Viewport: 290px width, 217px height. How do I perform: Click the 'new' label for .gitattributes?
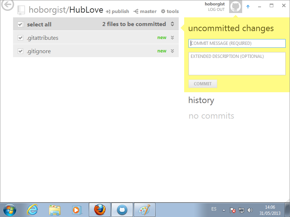162,38
